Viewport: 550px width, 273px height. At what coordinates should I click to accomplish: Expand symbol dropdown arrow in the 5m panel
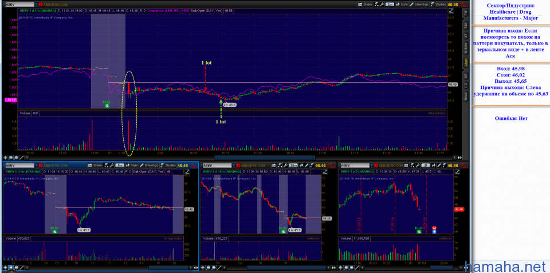pos(36,165)
